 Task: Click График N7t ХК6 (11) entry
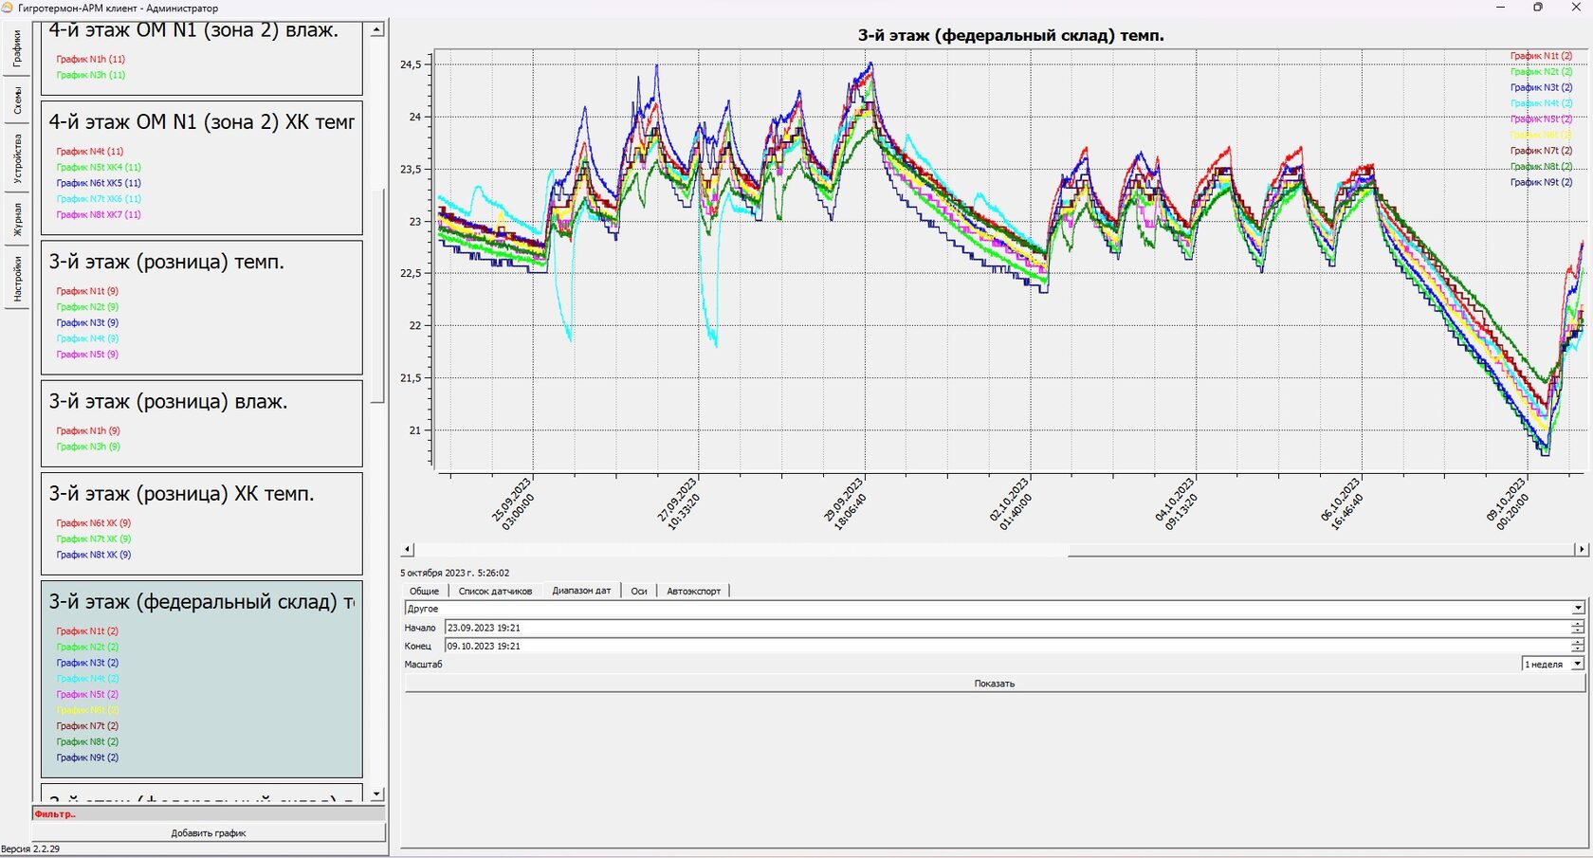click(99, 199)
